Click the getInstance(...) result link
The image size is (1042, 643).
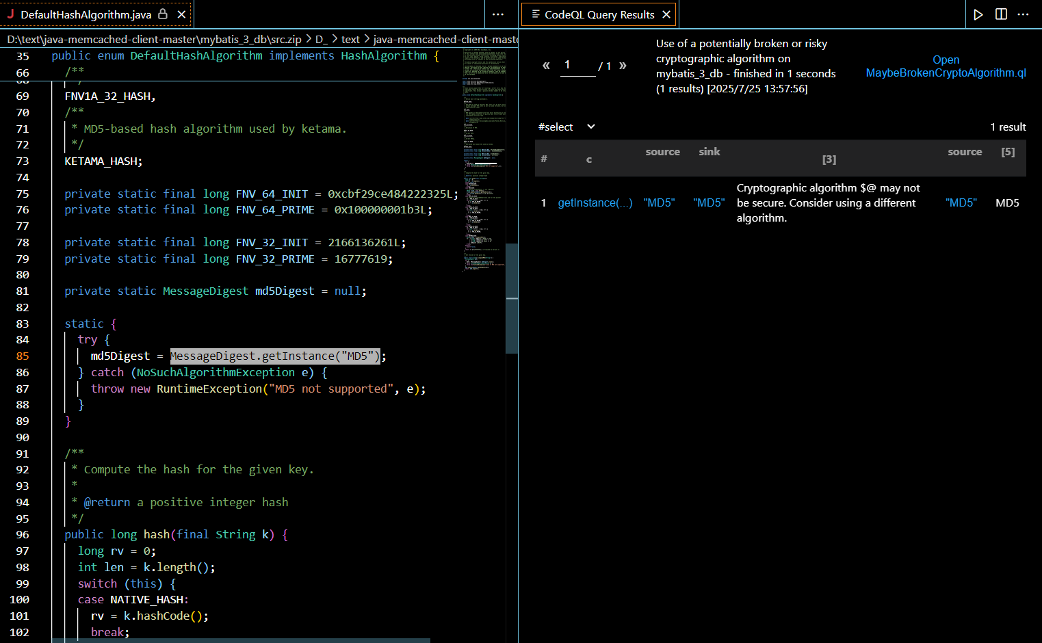595,203
